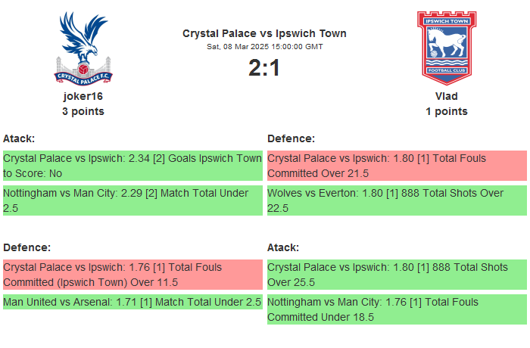Click the 2:1 match score

coord(264,68)
